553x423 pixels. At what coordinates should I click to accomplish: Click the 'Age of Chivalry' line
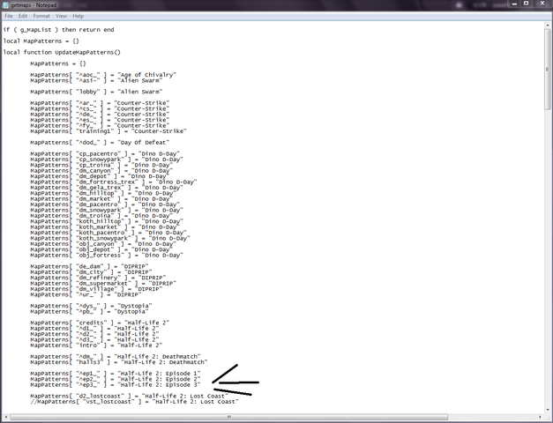(103, 75)
